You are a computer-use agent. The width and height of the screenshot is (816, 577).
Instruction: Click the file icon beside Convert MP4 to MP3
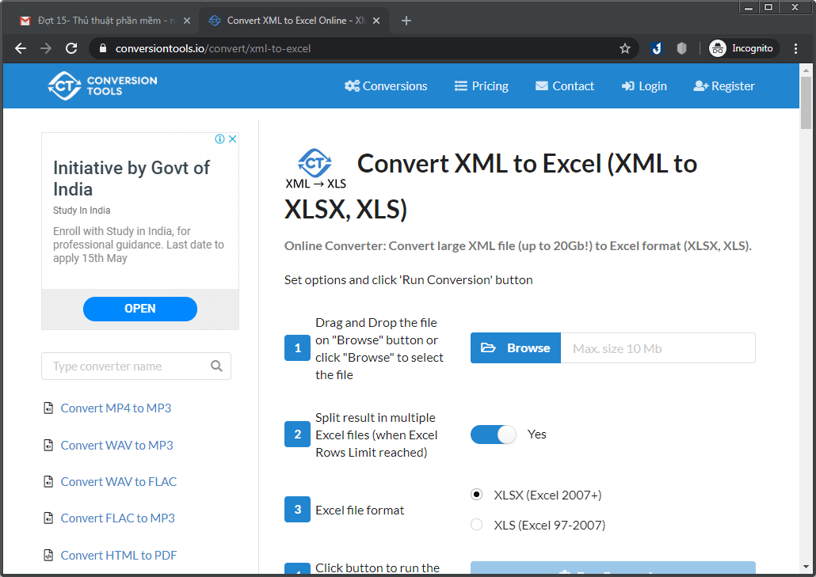[48, 408]
